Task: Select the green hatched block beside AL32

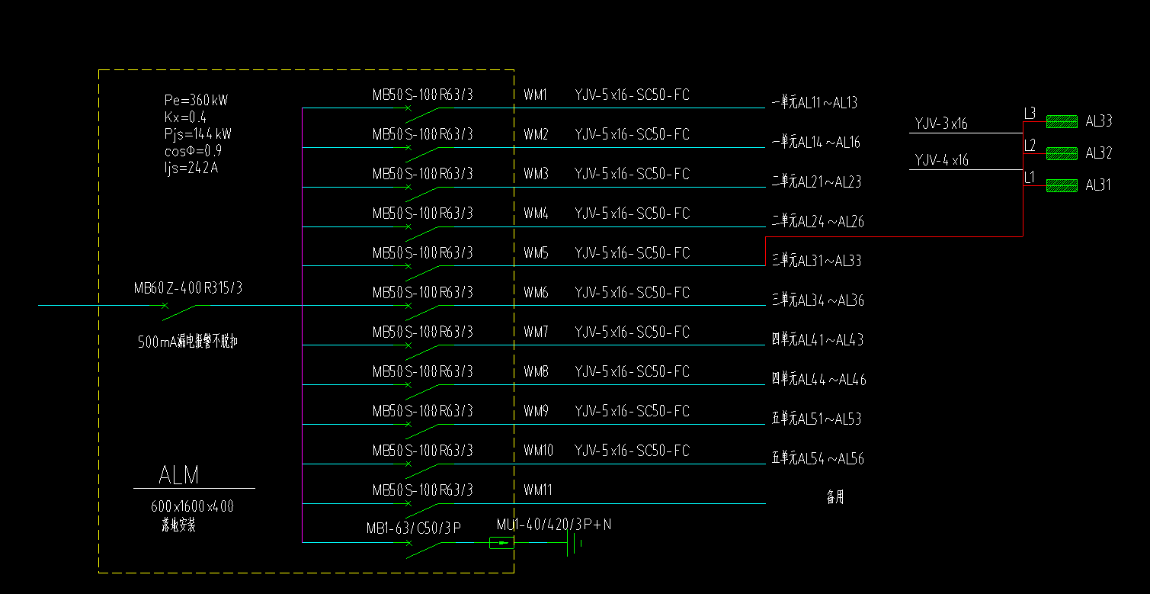Action: 1062,153
